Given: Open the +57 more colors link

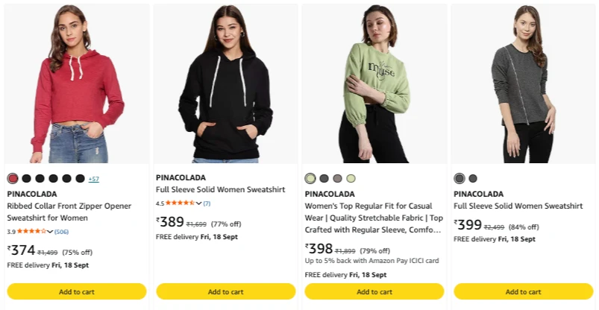Looking at the screenshot, I should point(93,179).
